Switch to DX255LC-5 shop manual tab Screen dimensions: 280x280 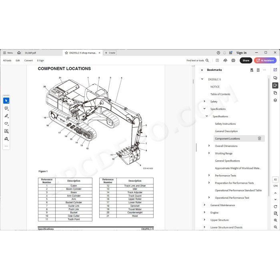[83, 53]
